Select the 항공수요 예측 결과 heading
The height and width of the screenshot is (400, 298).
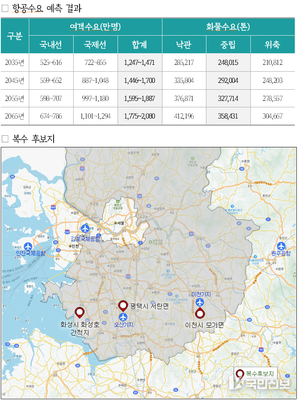[47, 8]
